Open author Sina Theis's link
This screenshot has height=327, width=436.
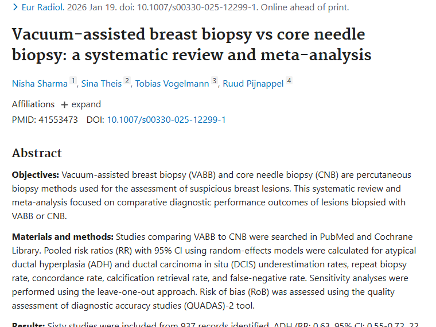(x=101, y=84)
